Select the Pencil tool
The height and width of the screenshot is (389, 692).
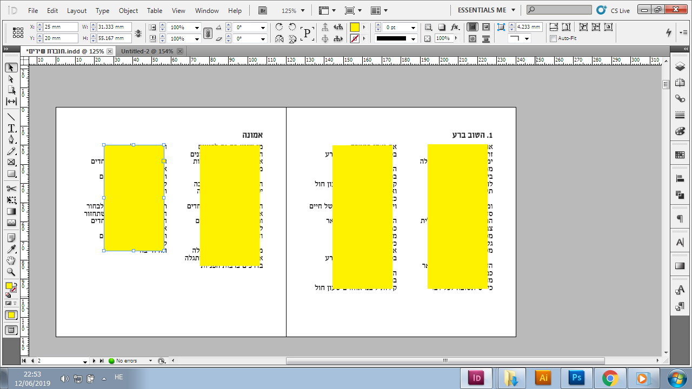tap(11, 151)
